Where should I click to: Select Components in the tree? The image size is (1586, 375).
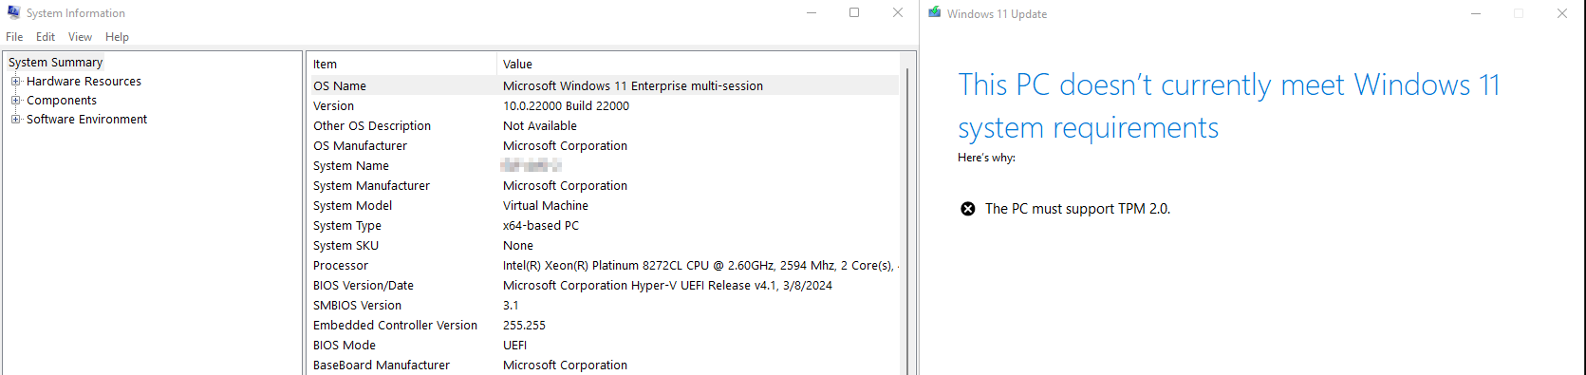coord(62,101)
